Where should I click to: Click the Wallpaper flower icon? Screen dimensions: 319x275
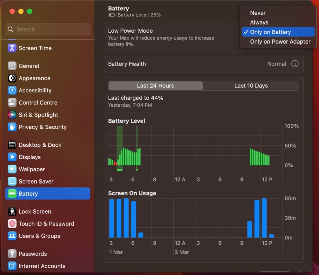12,169
